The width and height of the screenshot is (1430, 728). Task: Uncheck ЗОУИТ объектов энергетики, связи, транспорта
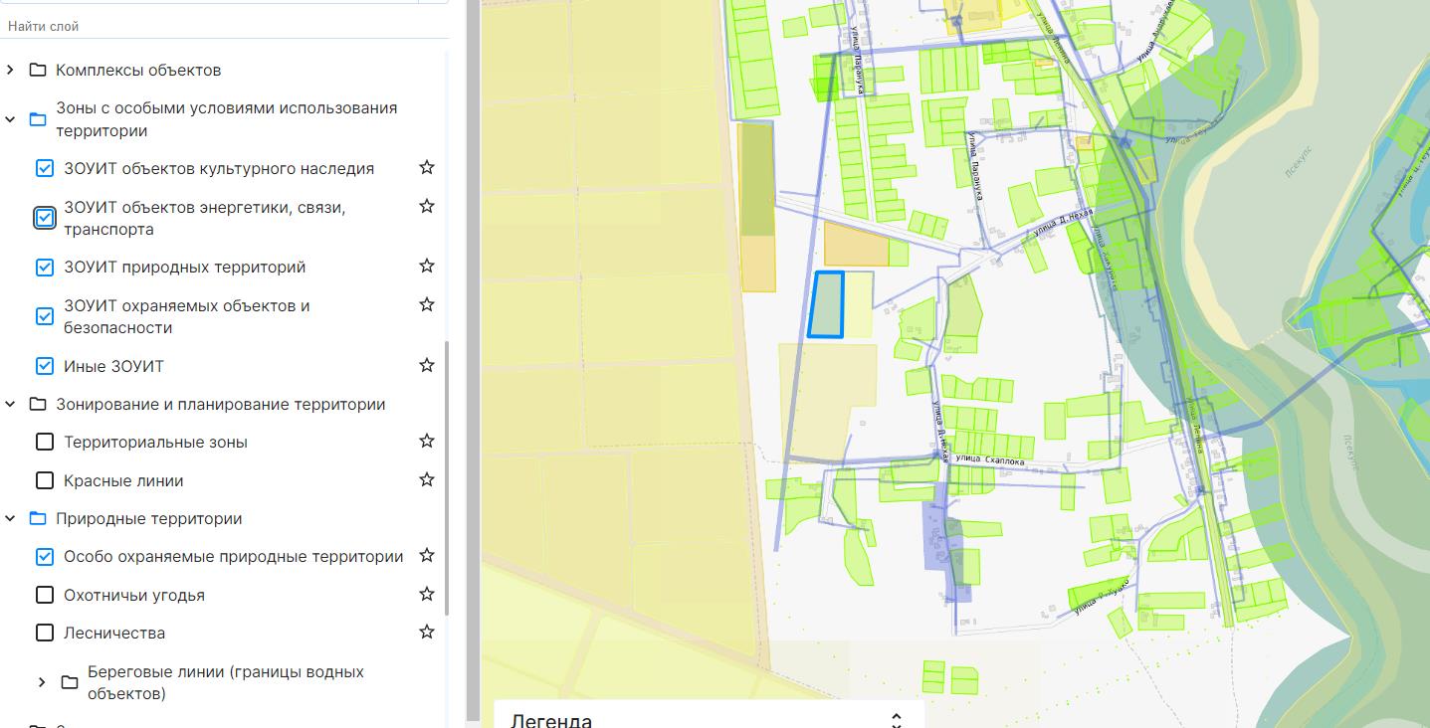pos(45,218)
